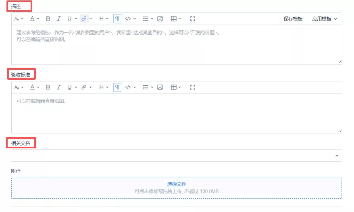Toggle paragraph format in 描述 editor
Image resolution: width=354 pixels, height=212 pixels.
117,19
